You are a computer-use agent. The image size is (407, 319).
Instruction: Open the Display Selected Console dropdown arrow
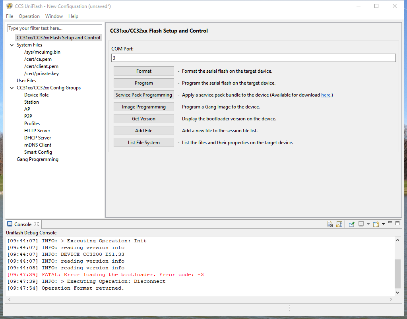(368, 224)
